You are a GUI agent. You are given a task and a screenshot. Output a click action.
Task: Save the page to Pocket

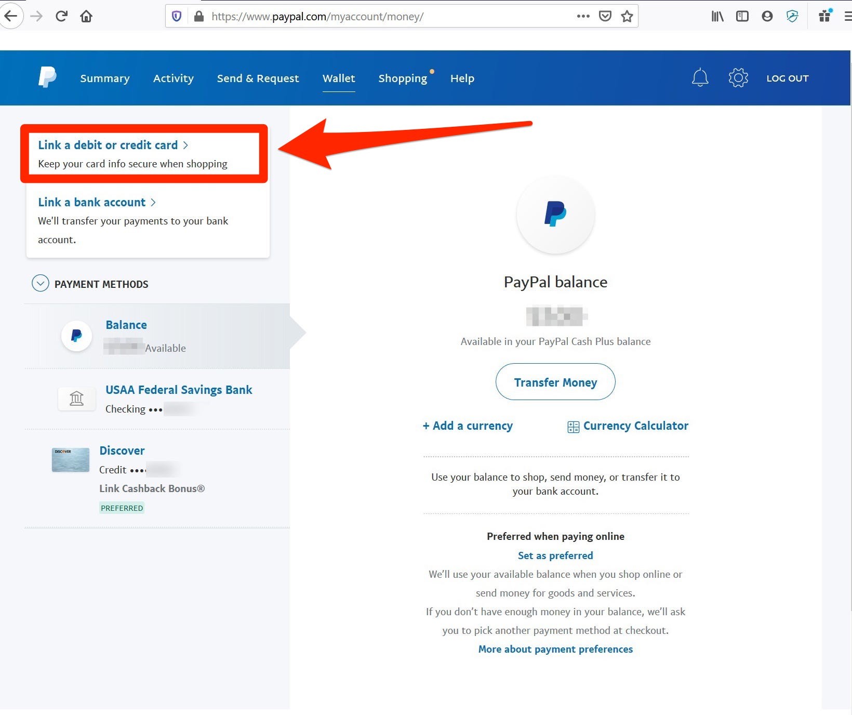click(605, 16)
